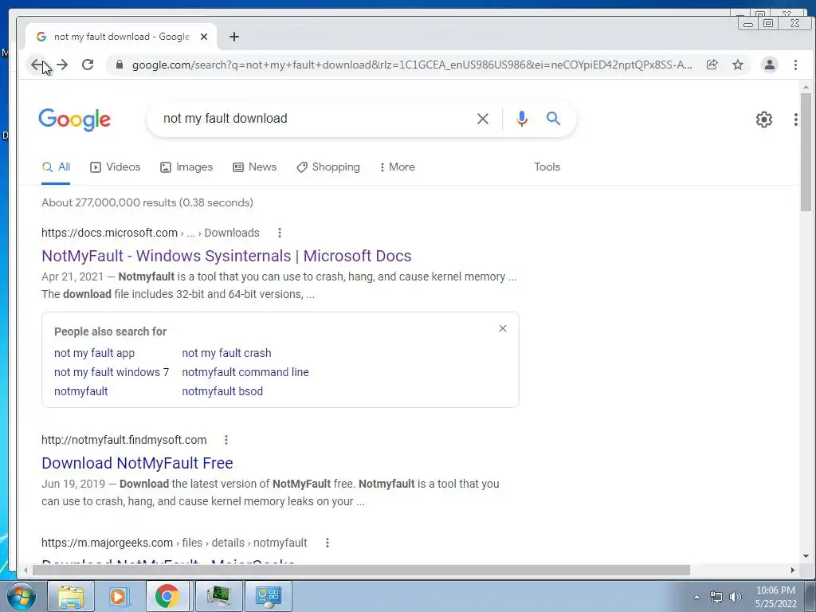The height and width of the screenshot is (612, 816).
Task: Focus the browser address bar URL
Action: 412,65
